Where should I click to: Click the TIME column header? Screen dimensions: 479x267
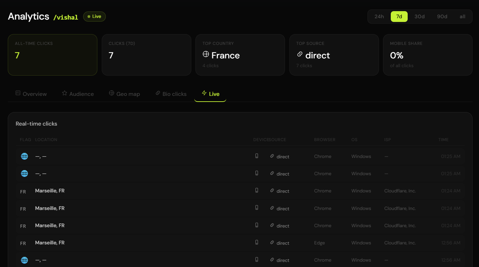pyautogui.click(x=444, y=140)
